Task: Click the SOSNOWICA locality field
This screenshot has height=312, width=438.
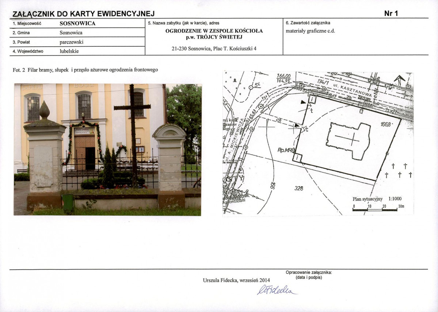Action: click(x=77, y=23)
